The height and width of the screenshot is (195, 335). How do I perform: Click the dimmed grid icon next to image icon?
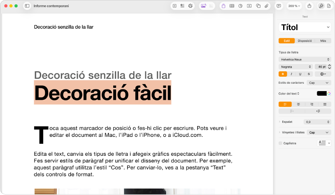pyautogui.click(x=211, y=6)
